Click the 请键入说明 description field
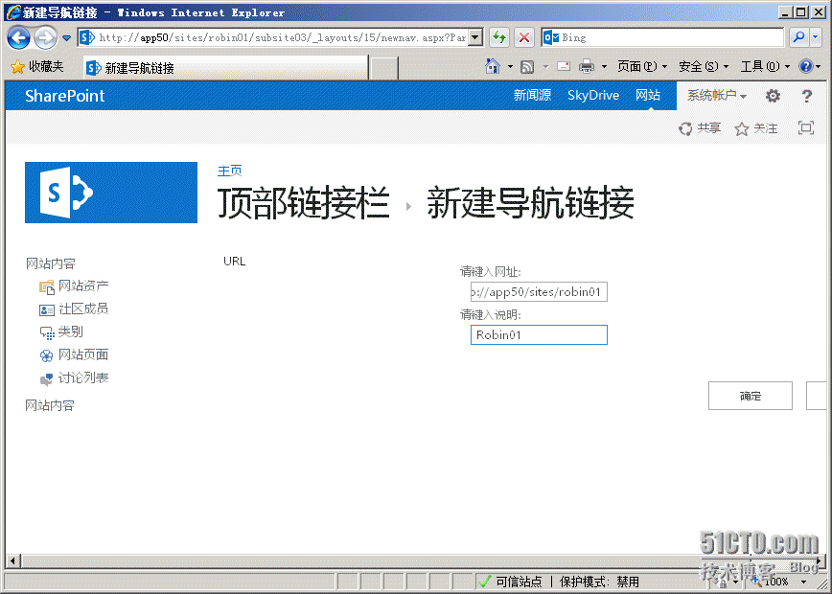Viewport: 832px width, 594px height. tap(539, 334)
